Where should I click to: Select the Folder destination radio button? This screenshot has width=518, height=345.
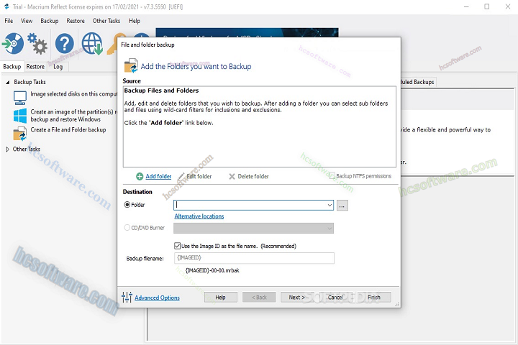click(127, 205)
